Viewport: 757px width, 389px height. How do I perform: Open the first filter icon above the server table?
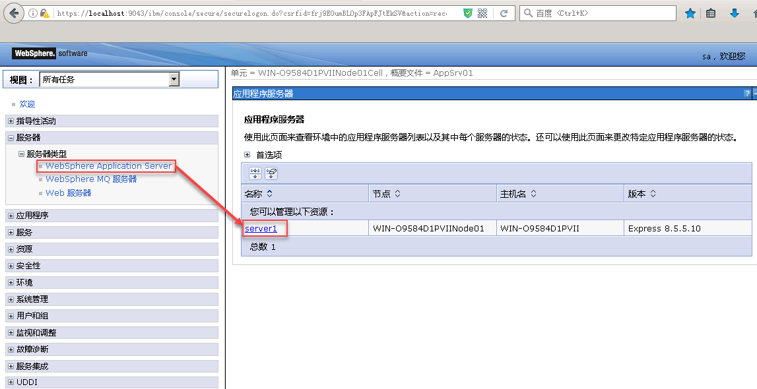[255, 173]
